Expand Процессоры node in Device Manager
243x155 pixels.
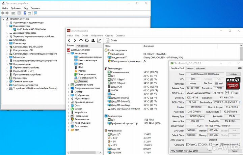click(x=7, y=78)
